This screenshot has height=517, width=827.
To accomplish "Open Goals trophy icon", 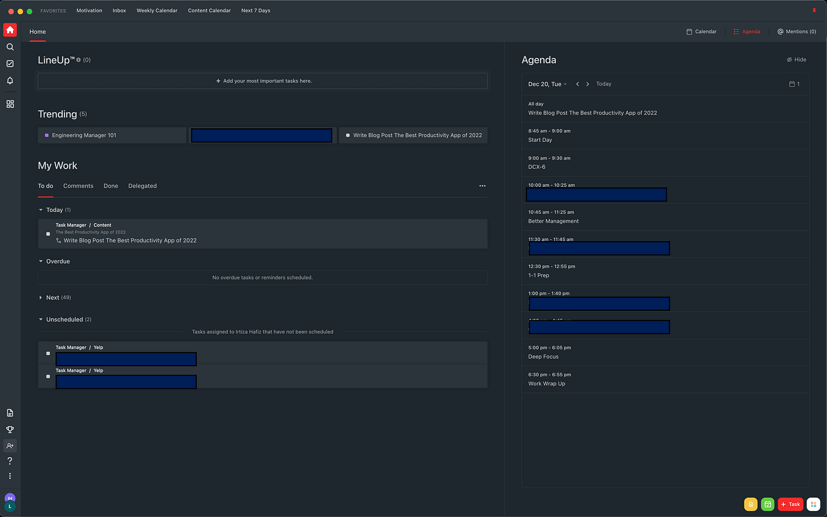I will coord(10,430).
